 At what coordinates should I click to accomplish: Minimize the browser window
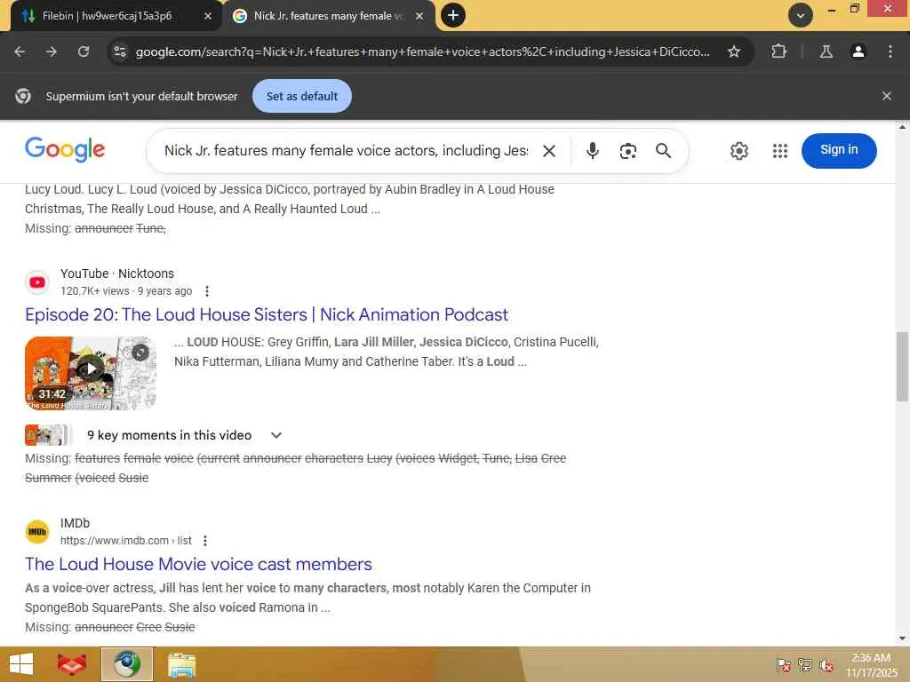pyautogui.click(x=832, y=9)
